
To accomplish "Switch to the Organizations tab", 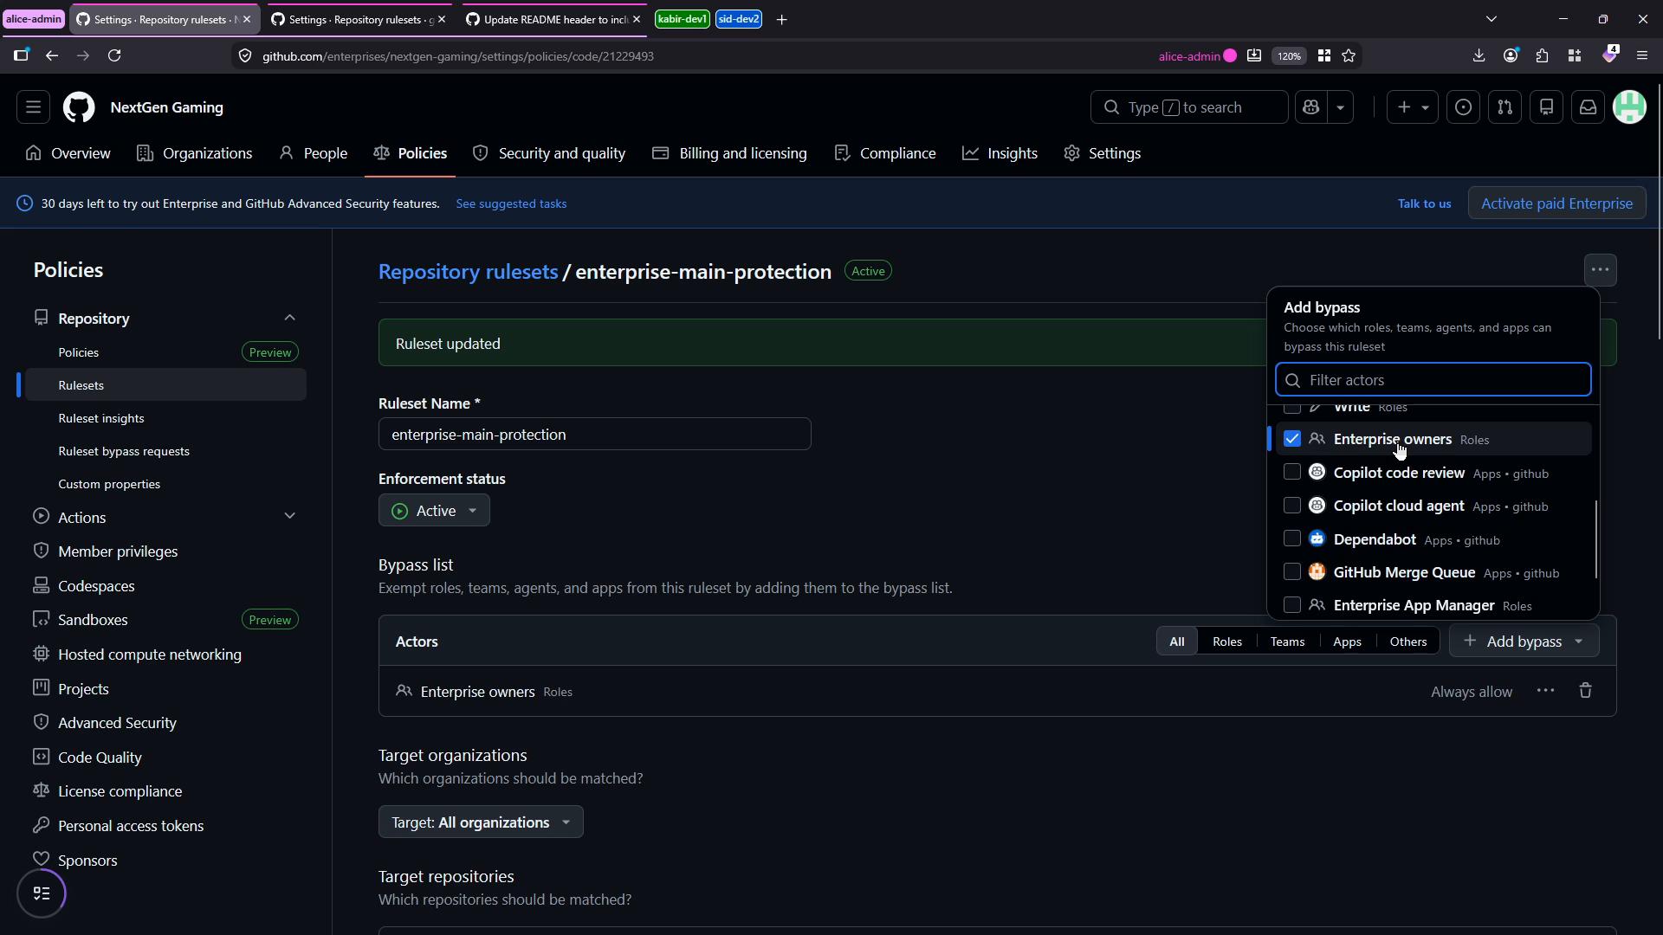I will pyautogui.click(x=195, y=153).
